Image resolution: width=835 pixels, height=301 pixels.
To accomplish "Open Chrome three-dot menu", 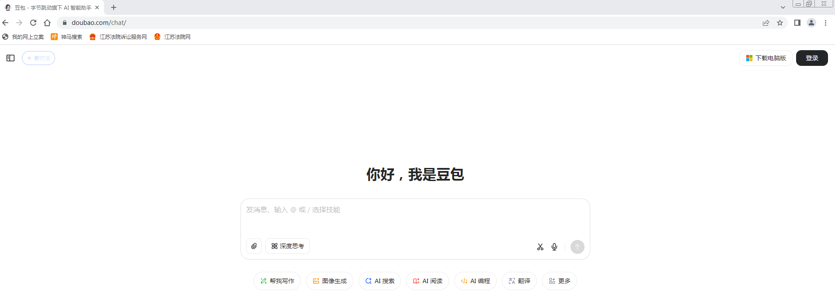I will (825, 23).
